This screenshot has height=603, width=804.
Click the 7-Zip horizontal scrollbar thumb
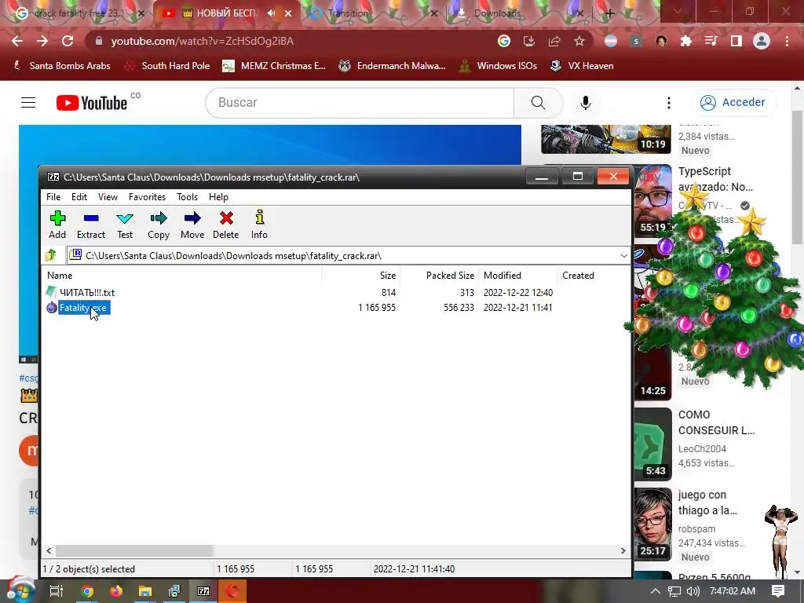133,550
